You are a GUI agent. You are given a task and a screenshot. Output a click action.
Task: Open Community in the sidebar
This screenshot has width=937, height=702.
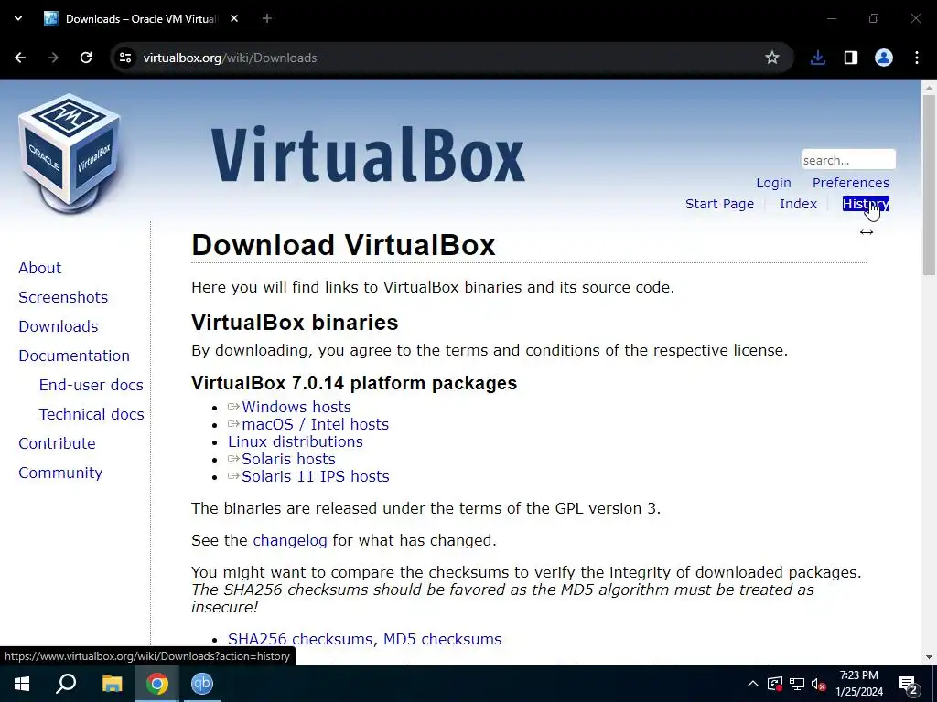point(60,473)
